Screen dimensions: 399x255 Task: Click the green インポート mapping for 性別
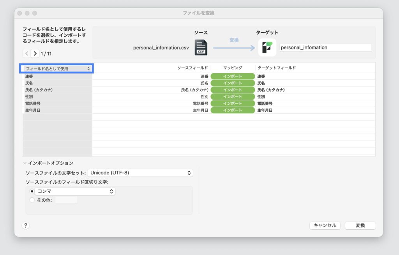tap(233, 96)
